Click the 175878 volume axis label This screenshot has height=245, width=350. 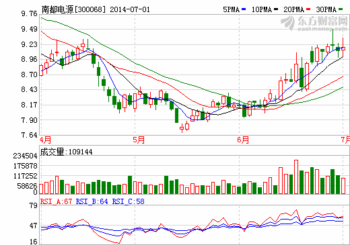[x=25, y=166]
